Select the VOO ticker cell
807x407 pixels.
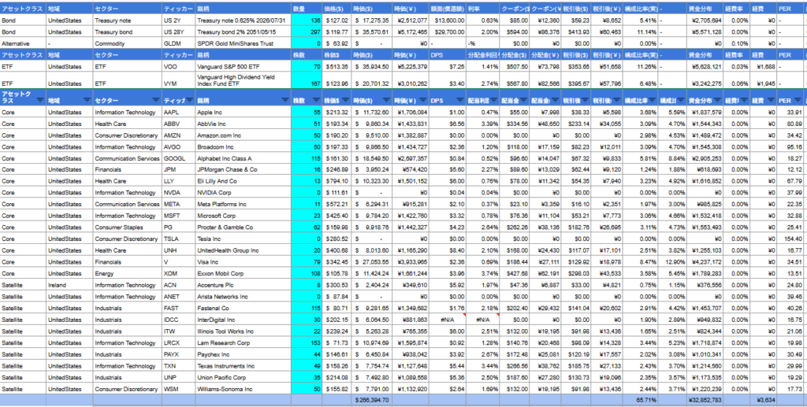pyautogui.click(x=179, y=66)
